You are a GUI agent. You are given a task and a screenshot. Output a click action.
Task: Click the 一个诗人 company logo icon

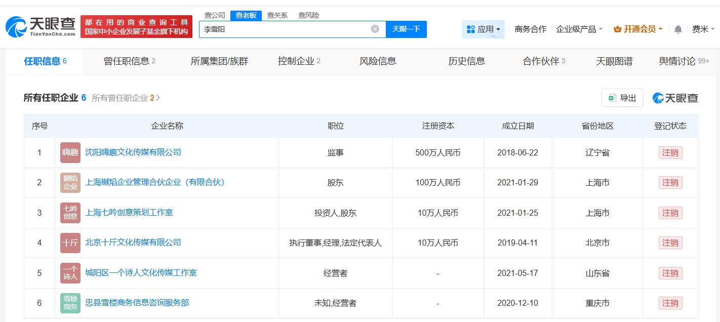click(x=70, y=273)
